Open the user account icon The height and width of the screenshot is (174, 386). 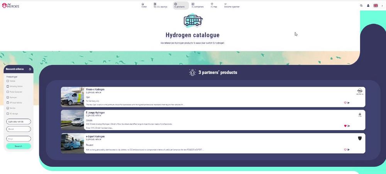tap(368, 6)
